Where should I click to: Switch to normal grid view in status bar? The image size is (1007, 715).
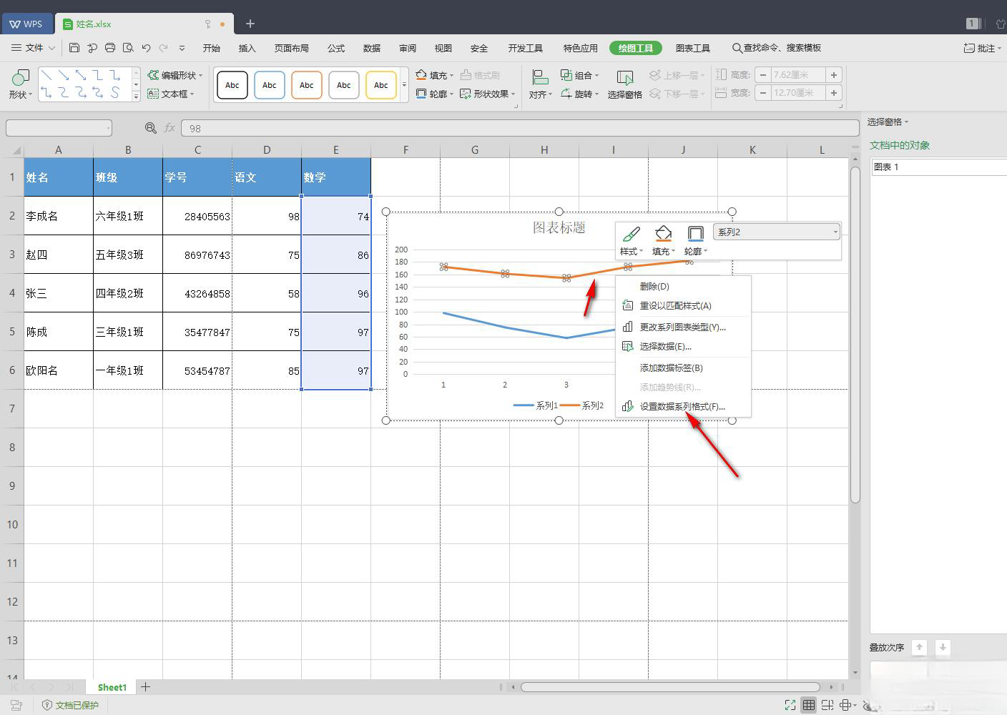[x=808, y=705]
